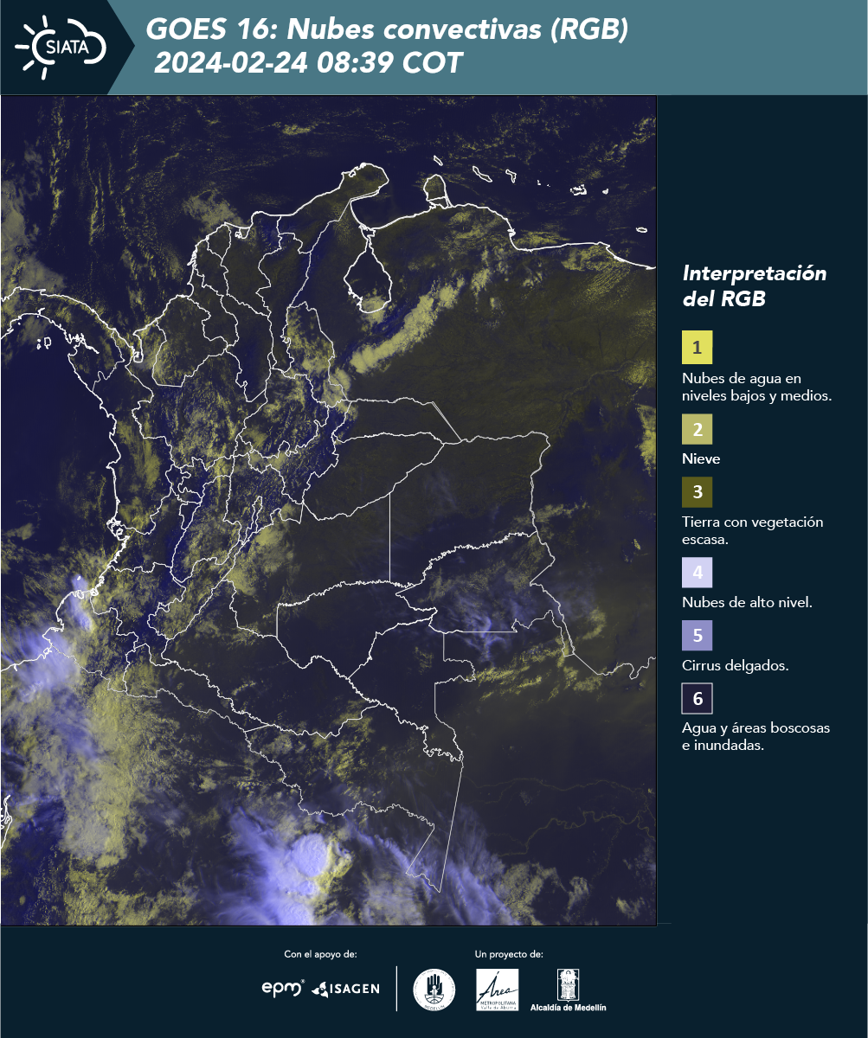This screenshot has width=868, height=1038.
Task: Click the "Nieve" legend label
Action: (701, 459)
